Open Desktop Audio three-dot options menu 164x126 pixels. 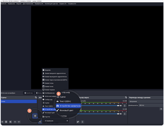point(125,106)
